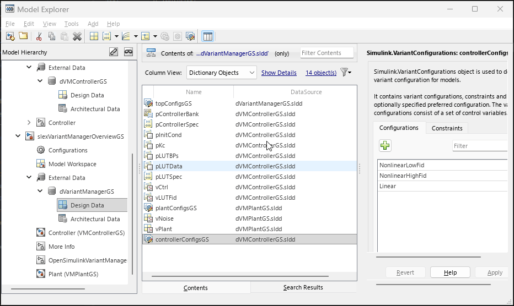This screenshot has height=306, width=514.
Task: Click the New Model toolbar icon
Action: [10, 36]
